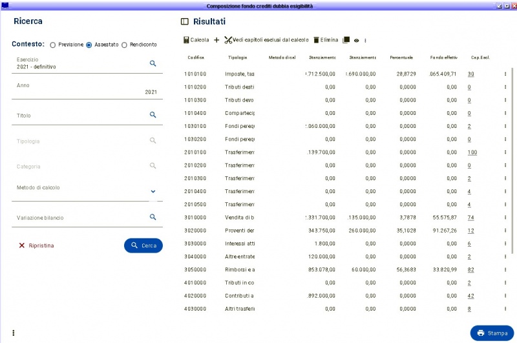The image size is (517, 343).
Task: Click stanziamento value 853.078,00
Action: click(321, 269)
